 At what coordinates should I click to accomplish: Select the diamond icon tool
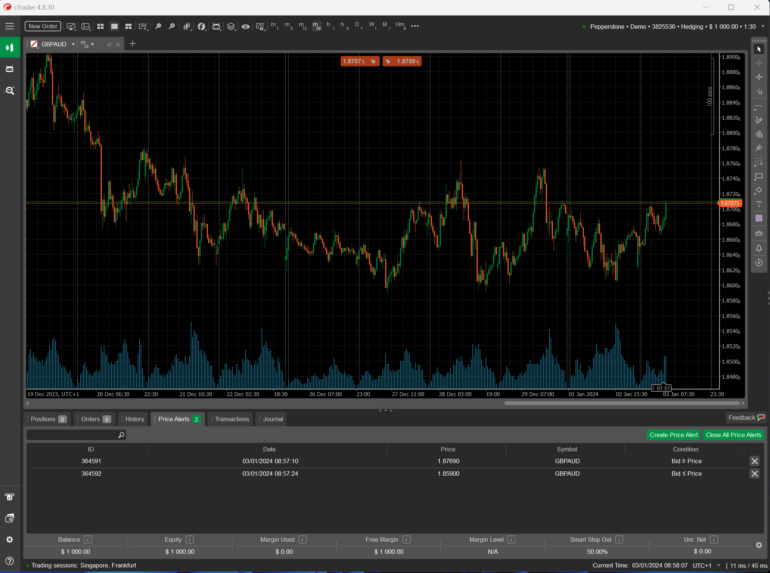(759, 191)
